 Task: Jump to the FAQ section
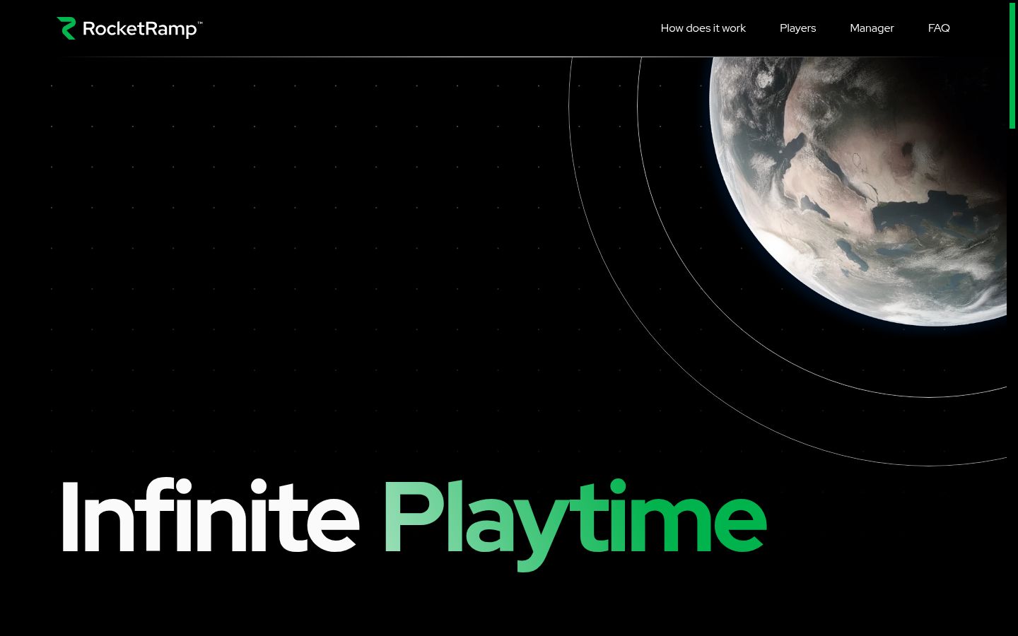pos(939,28)
